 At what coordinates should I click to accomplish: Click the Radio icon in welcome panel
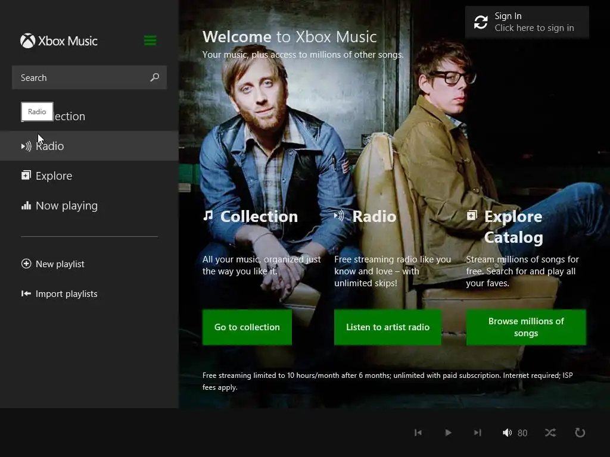(x=339, y=215)
